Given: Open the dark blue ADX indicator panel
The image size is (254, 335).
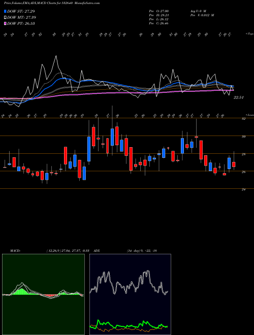Looking at the screenshot, I should 130,294.
